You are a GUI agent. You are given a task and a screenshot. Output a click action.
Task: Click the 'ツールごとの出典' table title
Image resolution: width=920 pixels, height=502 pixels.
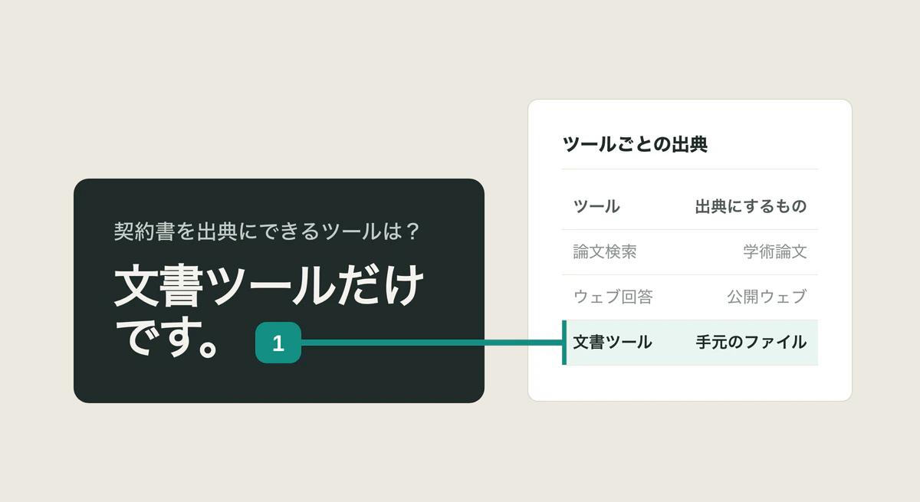[x=635, y=144]
